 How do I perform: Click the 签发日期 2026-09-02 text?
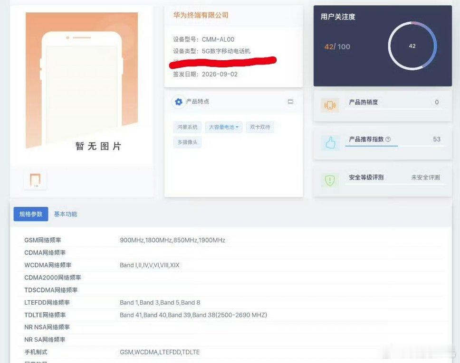coord(205,74)
